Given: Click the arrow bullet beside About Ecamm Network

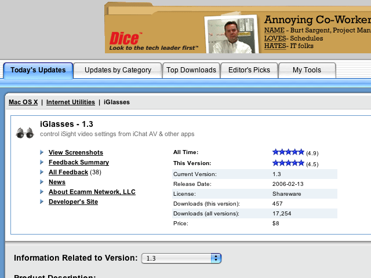Looking at the screenshot, I should (42, 192).
